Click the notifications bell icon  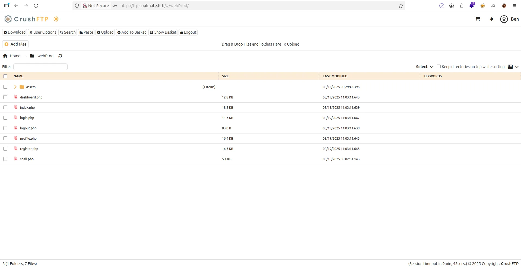tap(491, 19)
